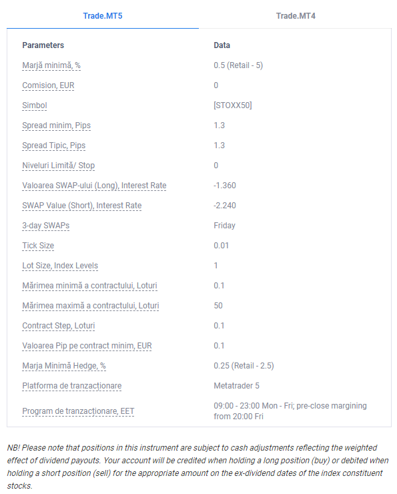
Task: Click the 'Simbol' parameter label
Action: pos(35,105)
